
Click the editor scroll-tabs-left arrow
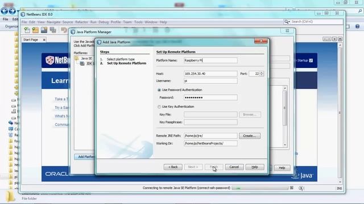point(325,39)
